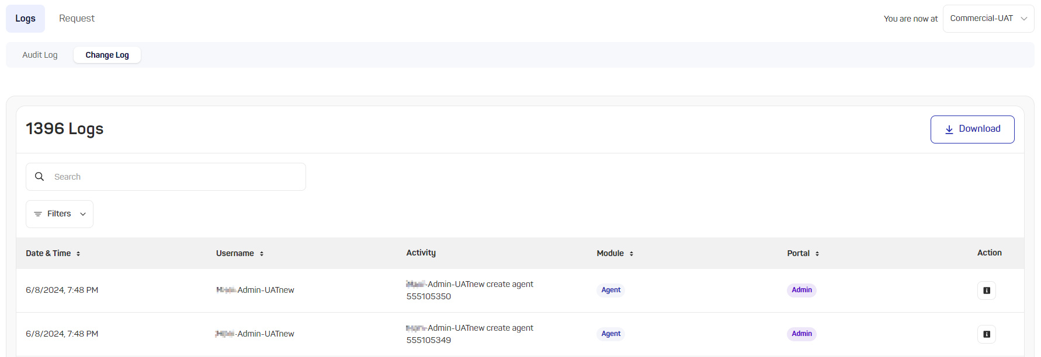This screenshot has height=357, width=1041.
Task: Click the Agent module tag in first row
Action: [x=610, y=290]
